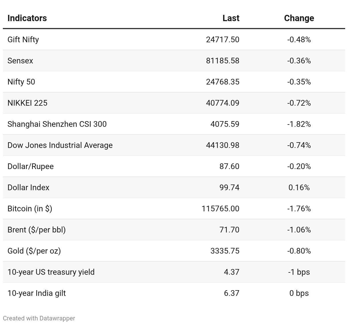Select the Dollar/Rupee value 87.60

click(x=229, y=166)
